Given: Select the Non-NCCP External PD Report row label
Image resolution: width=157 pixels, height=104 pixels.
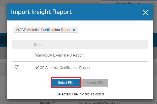Looking at the screenshot, I should click(x=59, y=55).
